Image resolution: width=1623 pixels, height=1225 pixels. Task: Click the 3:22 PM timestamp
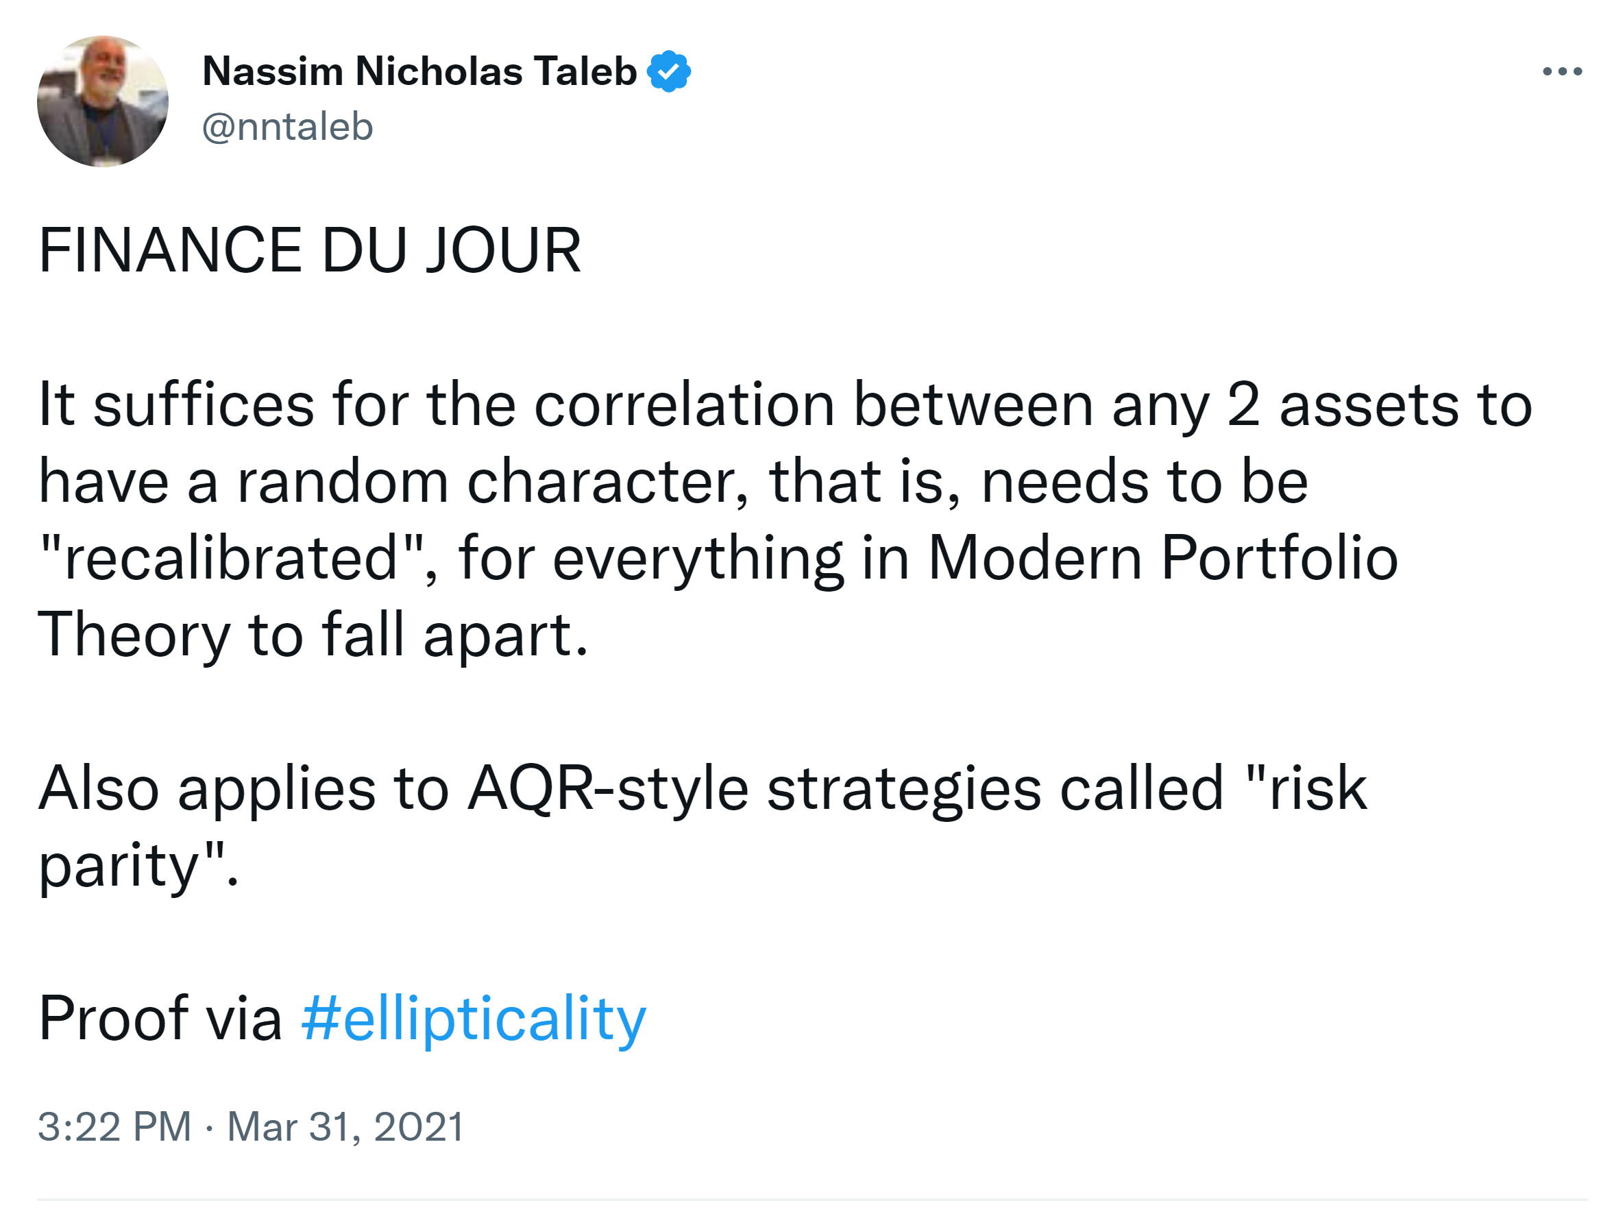(114, 1127)
